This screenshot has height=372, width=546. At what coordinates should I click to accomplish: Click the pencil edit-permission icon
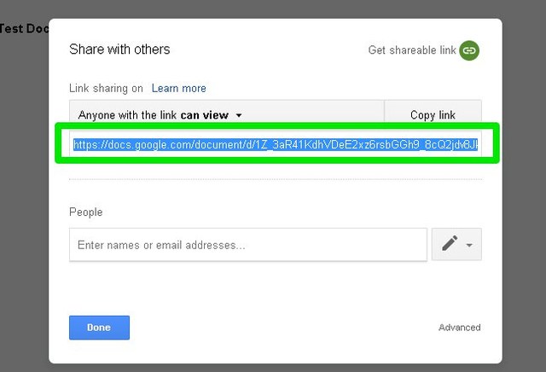450,245
